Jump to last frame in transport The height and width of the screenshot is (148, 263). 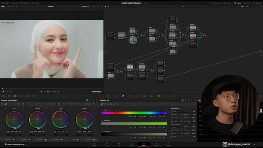[x=55, y=92]
